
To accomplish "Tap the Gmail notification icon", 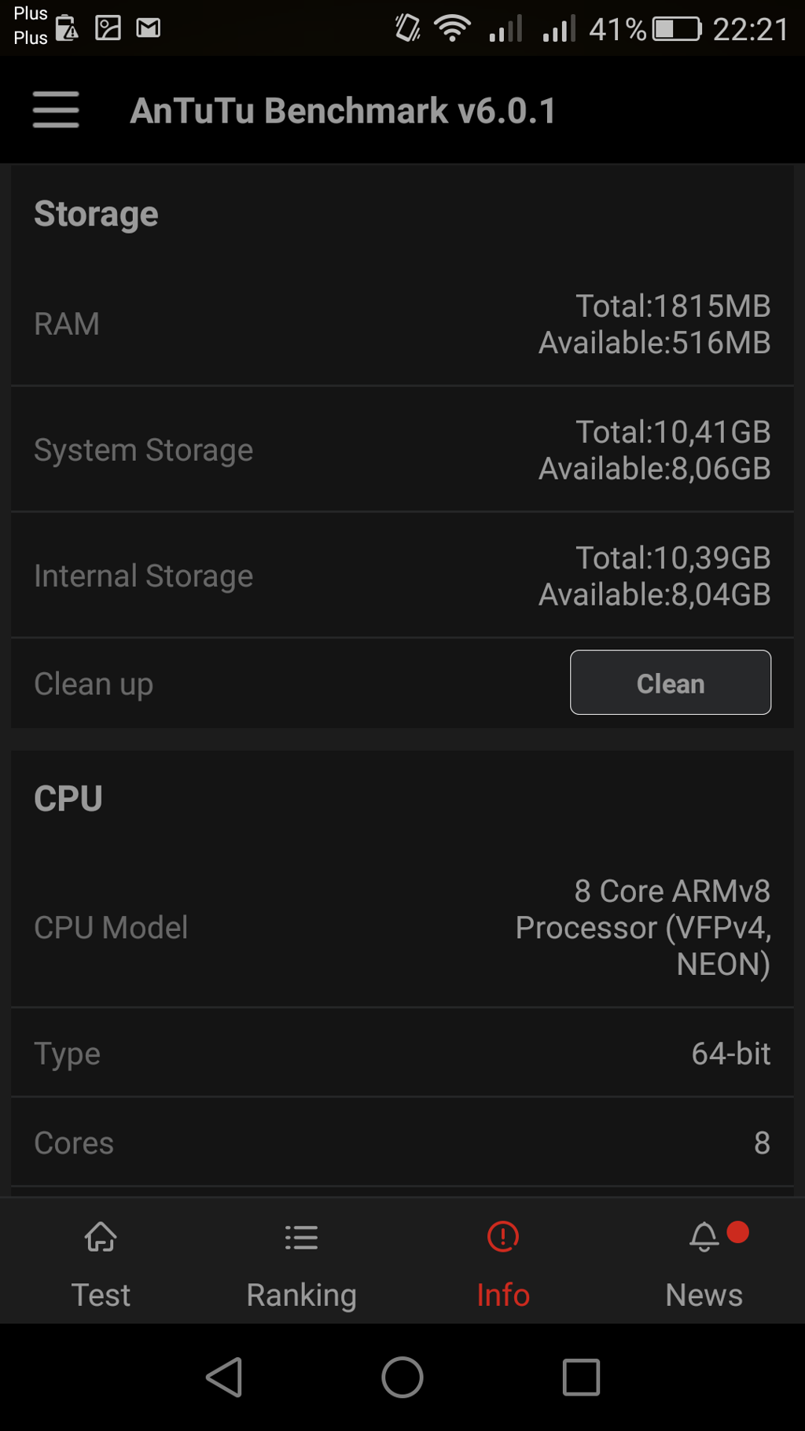I will click(149, 28).
